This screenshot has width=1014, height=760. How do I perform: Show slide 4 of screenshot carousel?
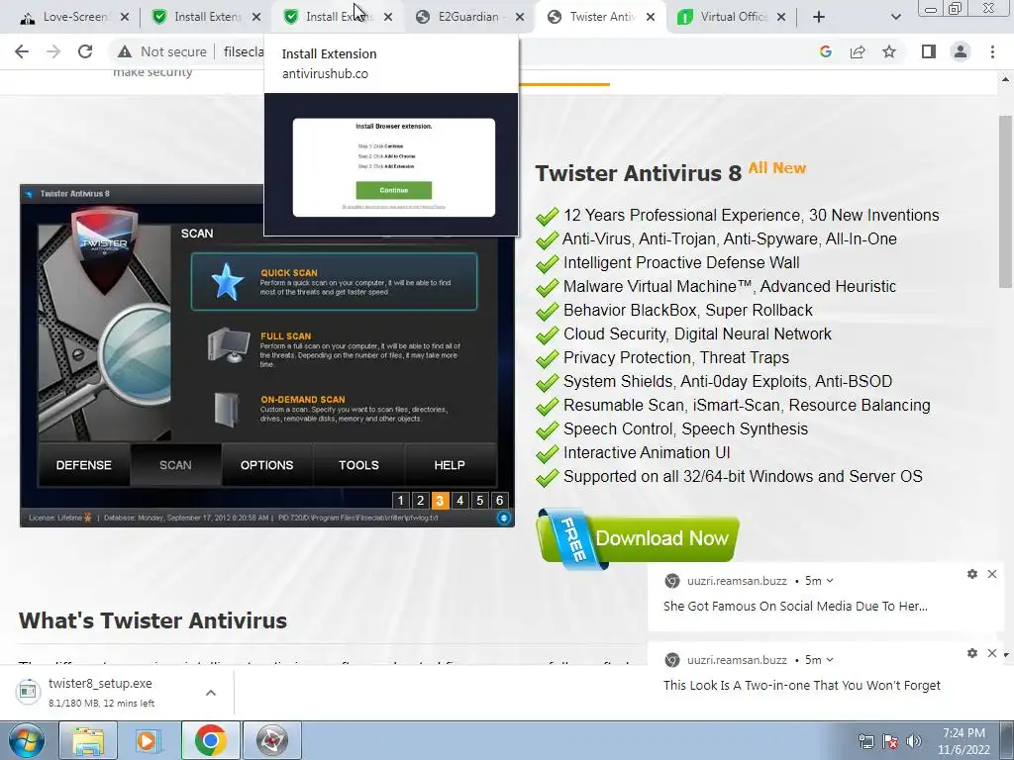pyautogui.click(x=459, y=500)
